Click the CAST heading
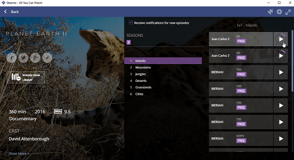 click(x=14, y=131)
